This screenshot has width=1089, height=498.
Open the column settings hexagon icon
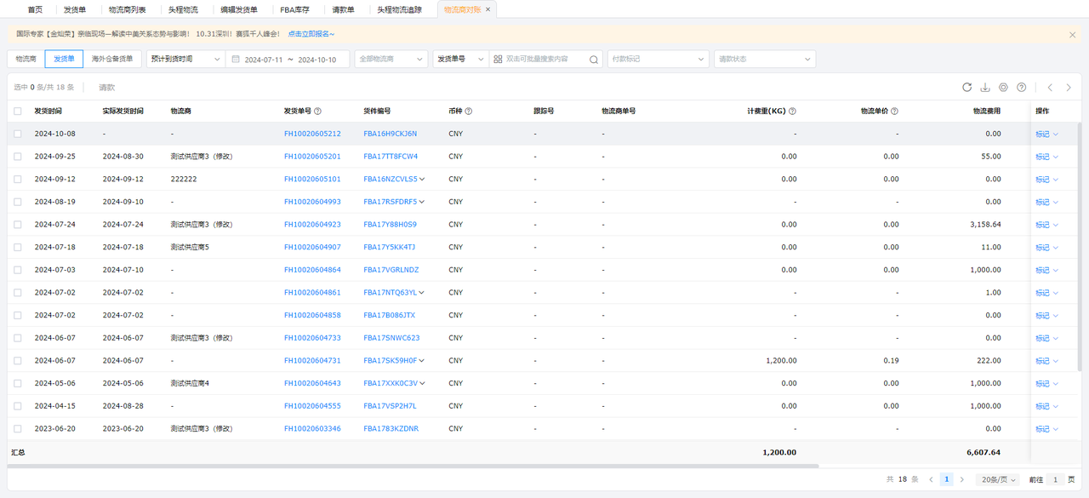point(1003,87)
